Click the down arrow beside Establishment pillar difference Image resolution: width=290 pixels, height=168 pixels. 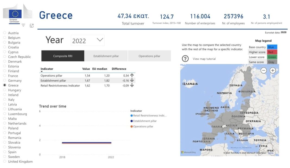(132, 80)
